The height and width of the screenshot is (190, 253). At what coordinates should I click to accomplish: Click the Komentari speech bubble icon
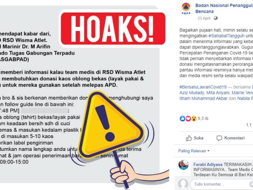click(x=219, y=138)
